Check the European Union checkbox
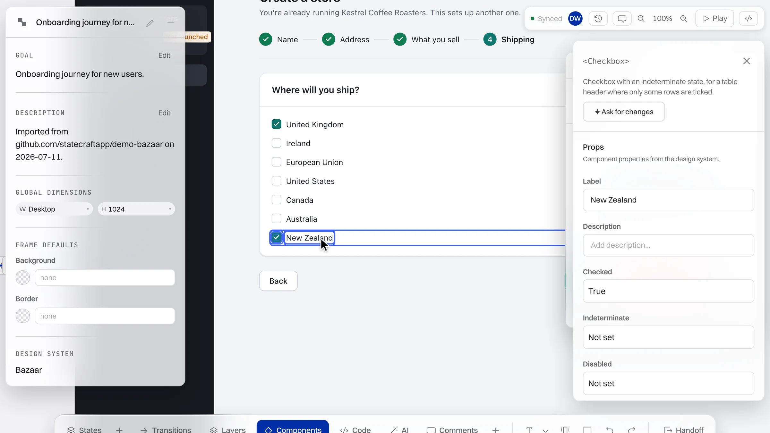 276,162
